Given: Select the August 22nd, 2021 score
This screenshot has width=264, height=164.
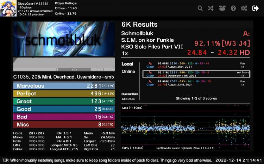Looking at the screenshot, I should click(196, 83).
